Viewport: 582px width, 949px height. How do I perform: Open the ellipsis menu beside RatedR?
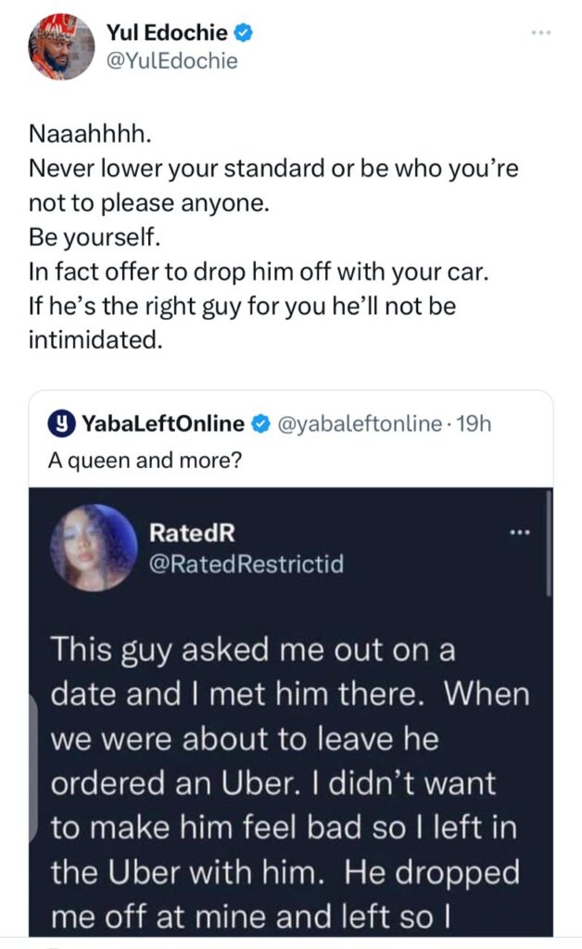pos(520,534)
